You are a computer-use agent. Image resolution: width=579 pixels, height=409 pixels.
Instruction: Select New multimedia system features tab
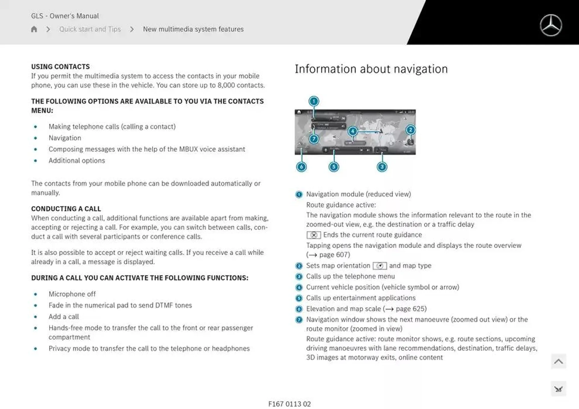(193, 29)
